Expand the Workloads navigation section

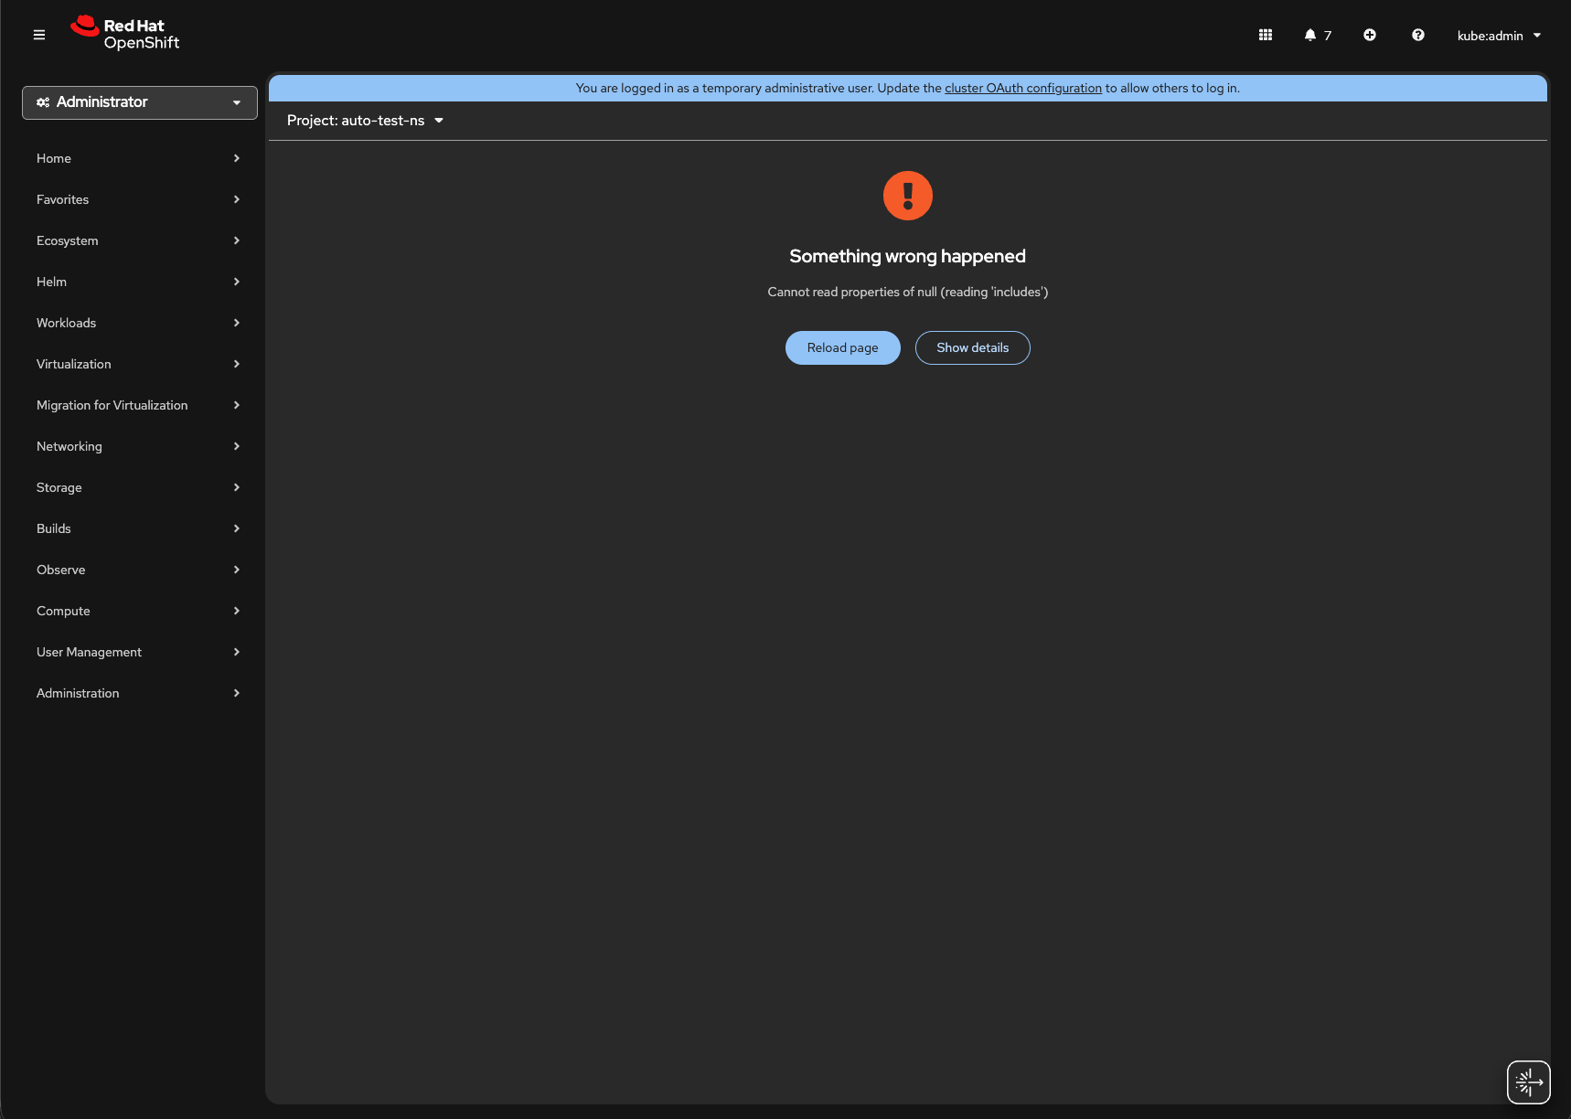click(x=138, y=323)
